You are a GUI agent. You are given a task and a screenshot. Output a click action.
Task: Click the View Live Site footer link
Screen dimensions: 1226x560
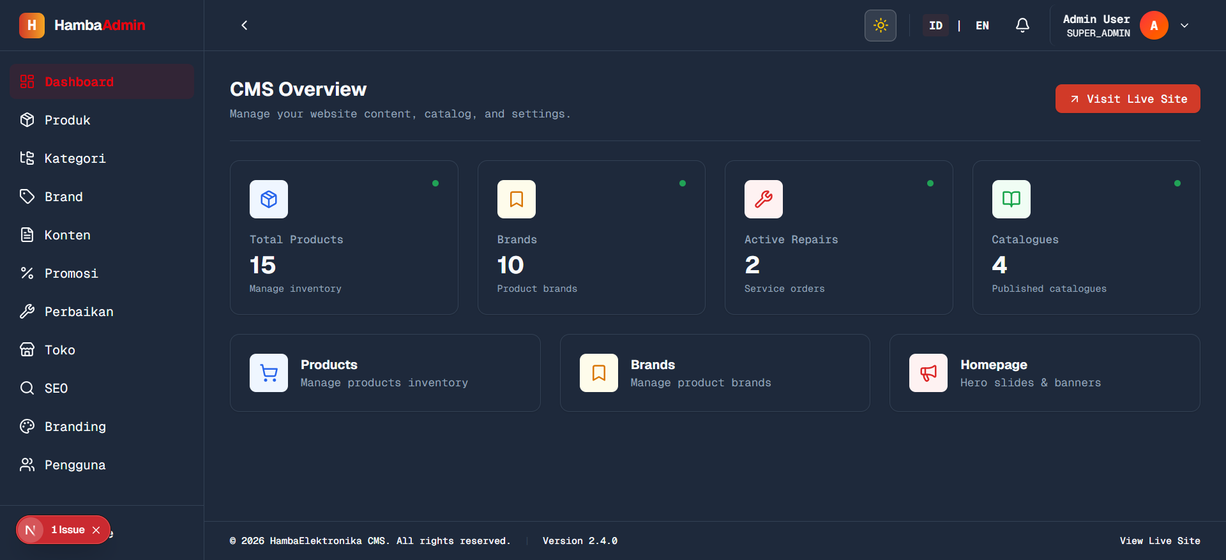tap(1160, 541)
